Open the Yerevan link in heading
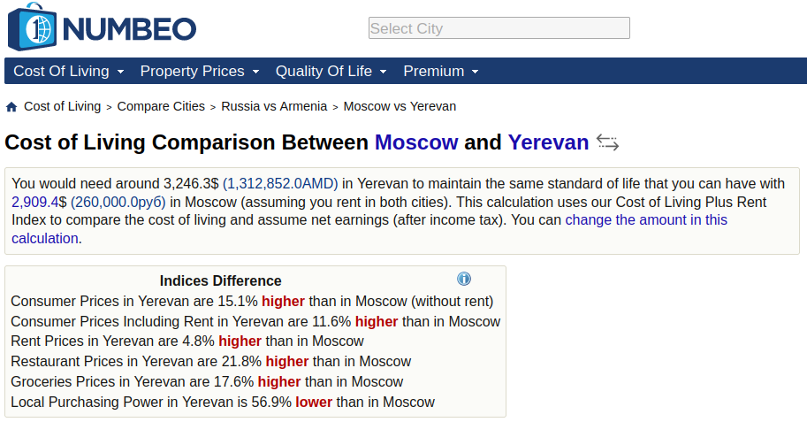 point(548,142)
